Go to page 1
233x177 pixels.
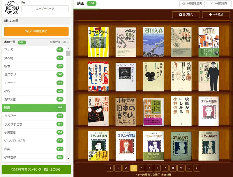(118, 168)
